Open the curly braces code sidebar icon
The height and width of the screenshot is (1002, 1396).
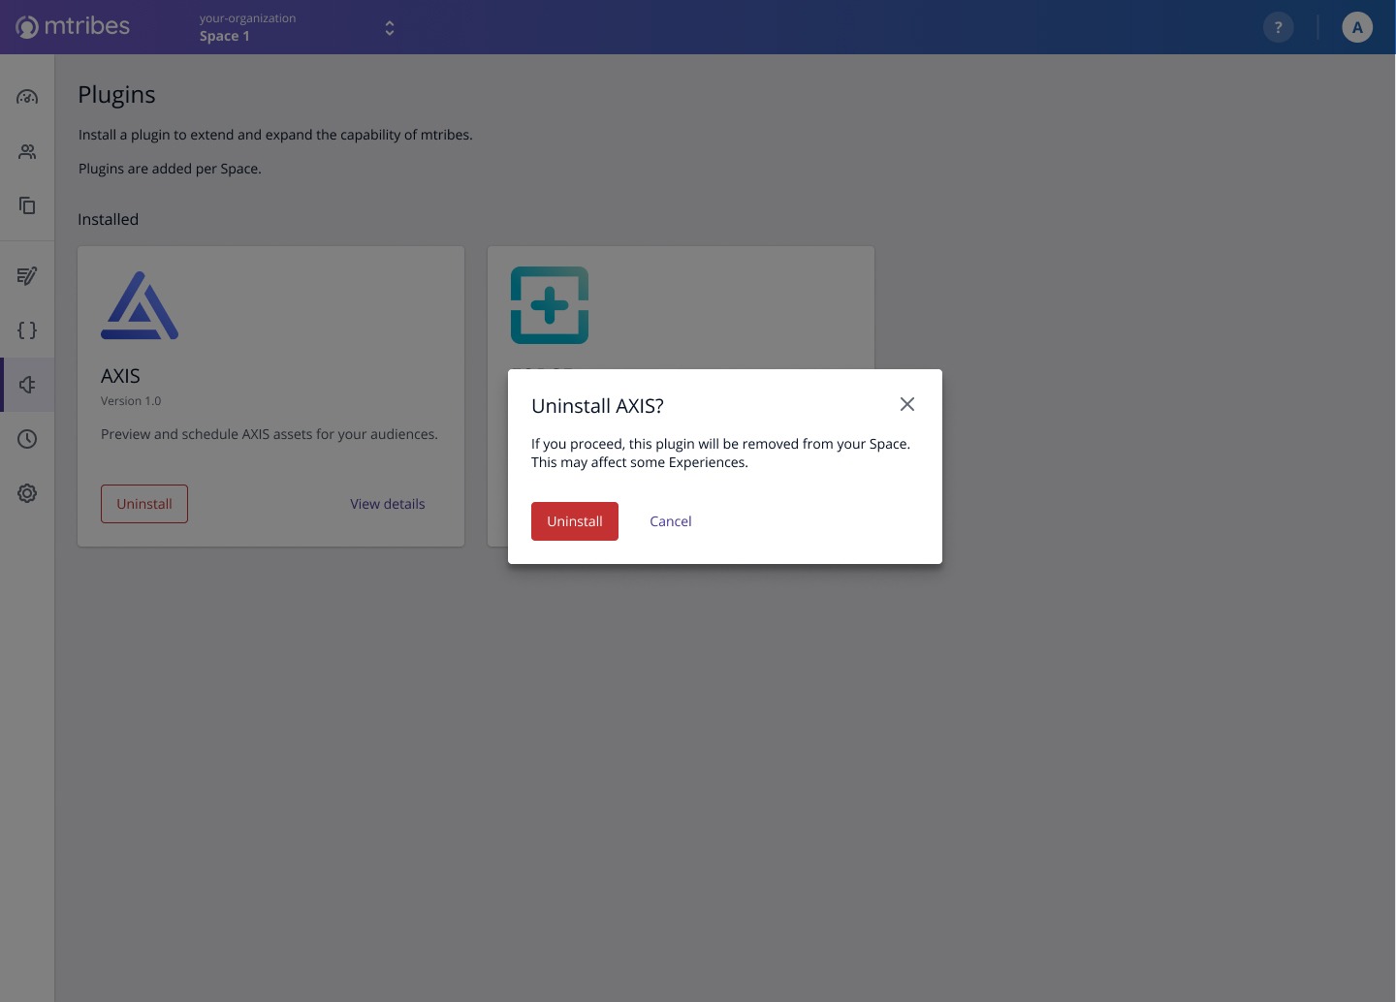[27, 330]
